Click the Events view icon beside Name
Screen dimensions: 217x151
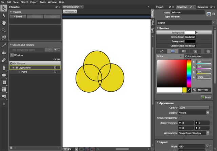tap(214, 14)
